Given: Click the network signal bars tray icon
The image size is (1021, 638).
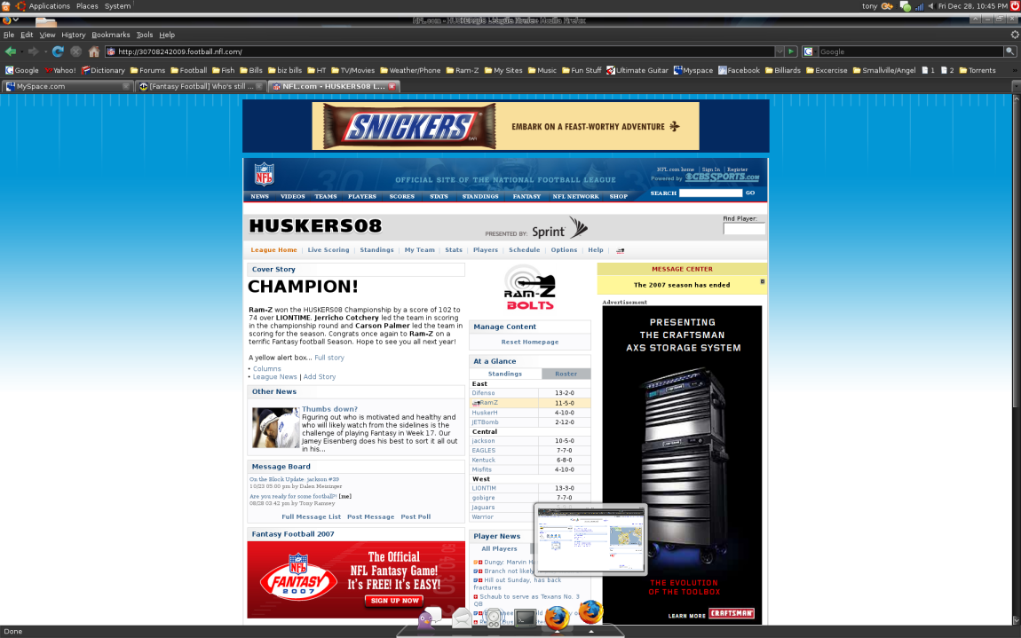Looking at the screenshot, I should pyautogui.click(x=919, y=6).
